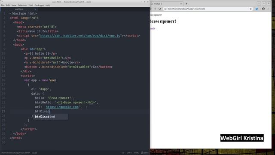Click line number 23 in the gutter
This screenshot has height=155, width=275.
[3, 111]
